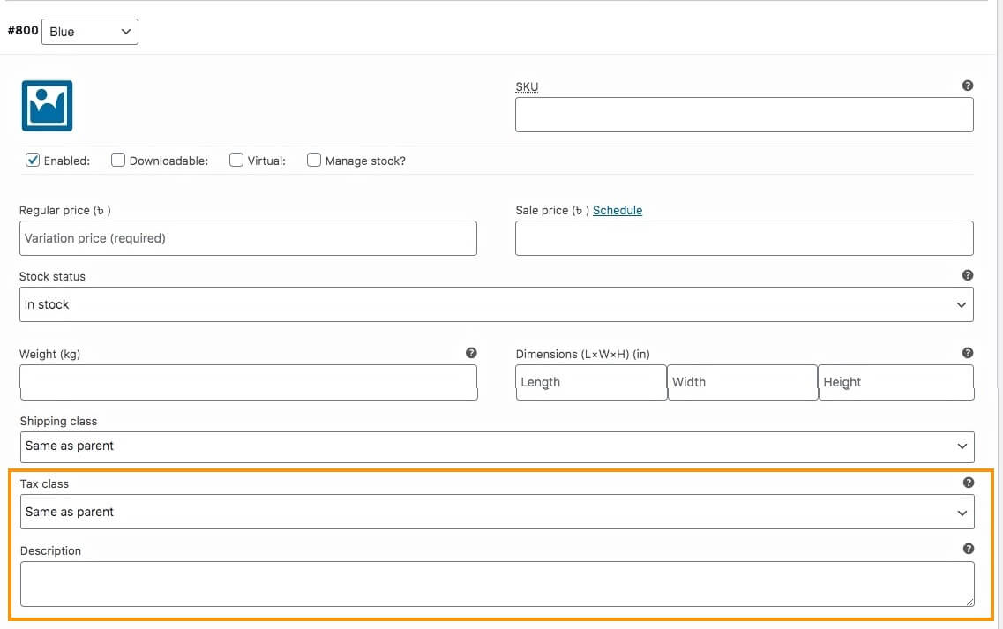This screenshot has width=1003, height=629.
Task: Focus the SKU input field
Action: pyautogui.click(x=744, y=115)
